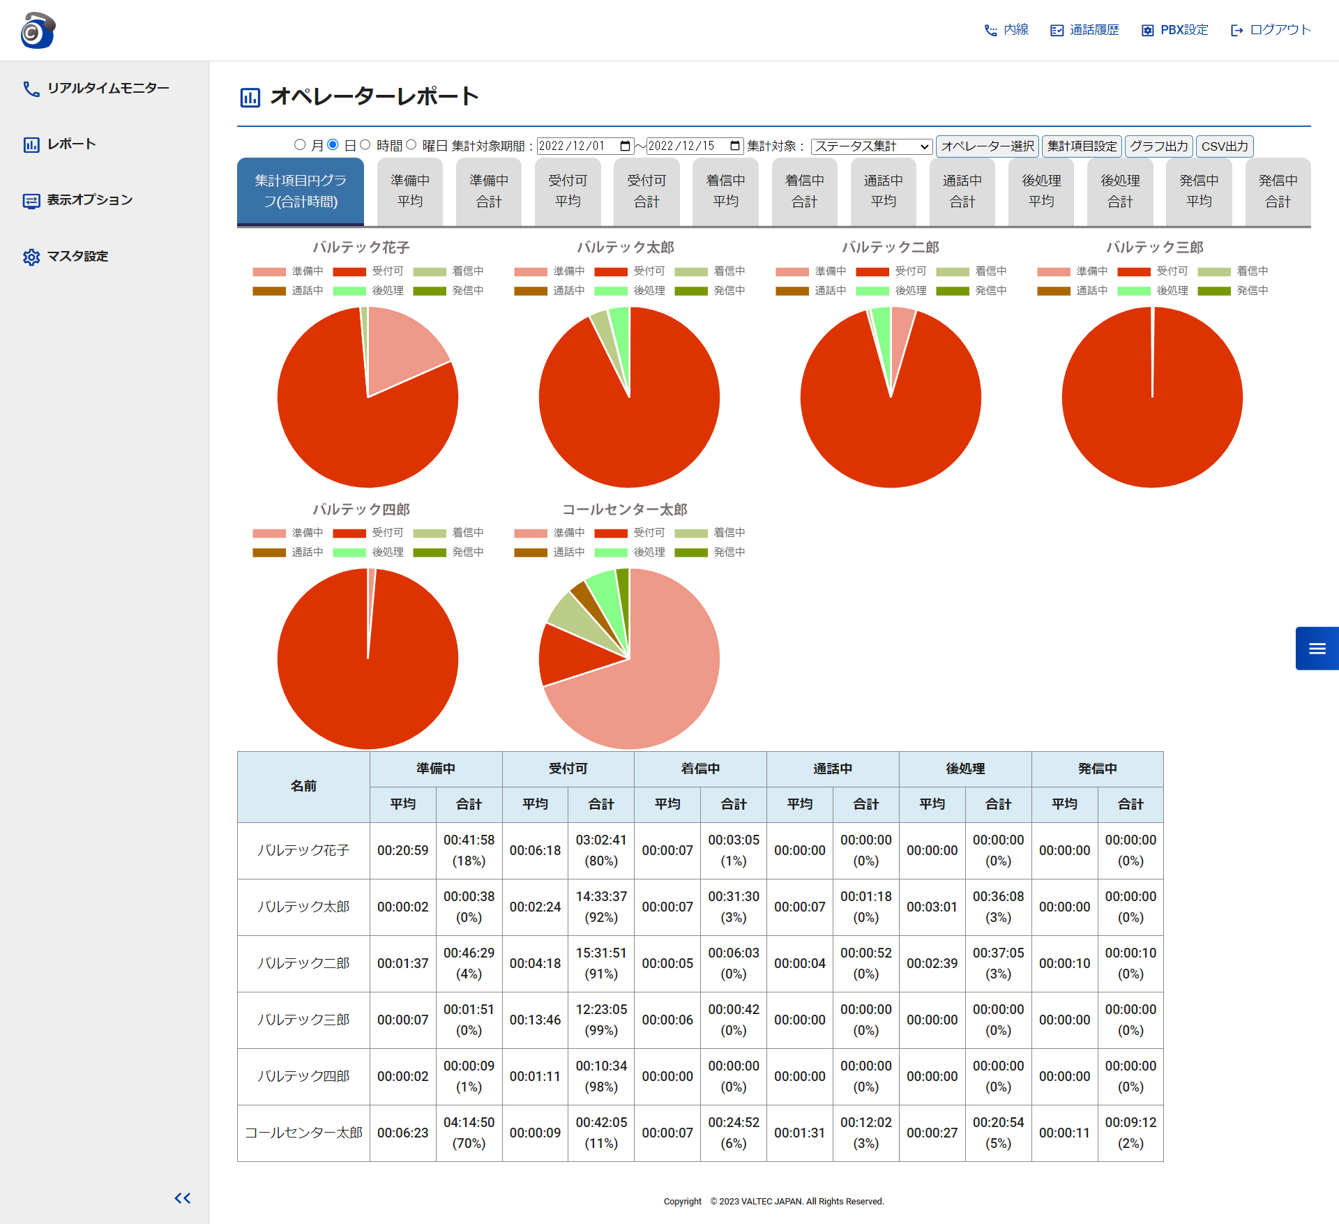
Task: Open the calendar picker for start date
Action: (x=625, y=146)
